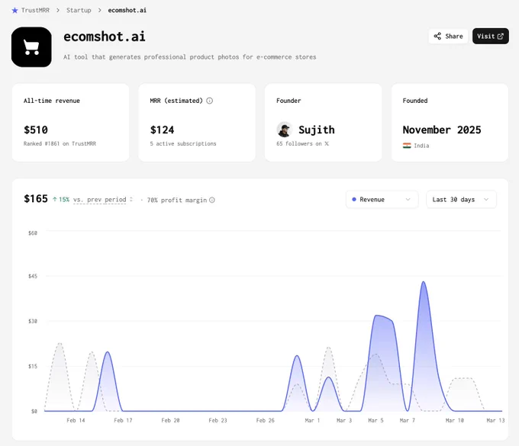Click the blue dot in Revenue dropdown
Screen dimensions: 519x446
pos(354,199)
